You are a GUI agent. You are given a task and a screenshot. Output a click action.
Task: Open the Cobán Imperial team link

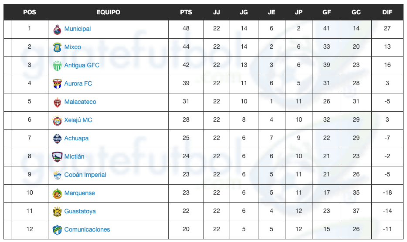coord(85,175)
